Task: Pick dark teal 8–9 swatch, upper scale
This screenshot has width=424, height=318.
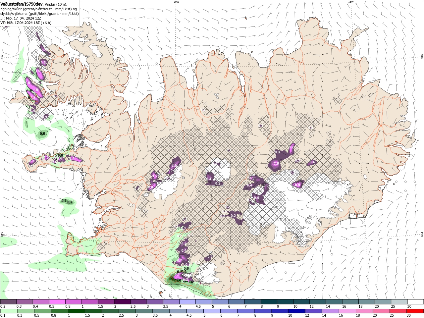Action: point(268,302)
